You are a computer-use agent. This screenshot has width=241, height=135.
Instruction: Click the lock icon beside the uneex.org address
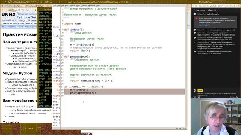click(x=19, y=10)
